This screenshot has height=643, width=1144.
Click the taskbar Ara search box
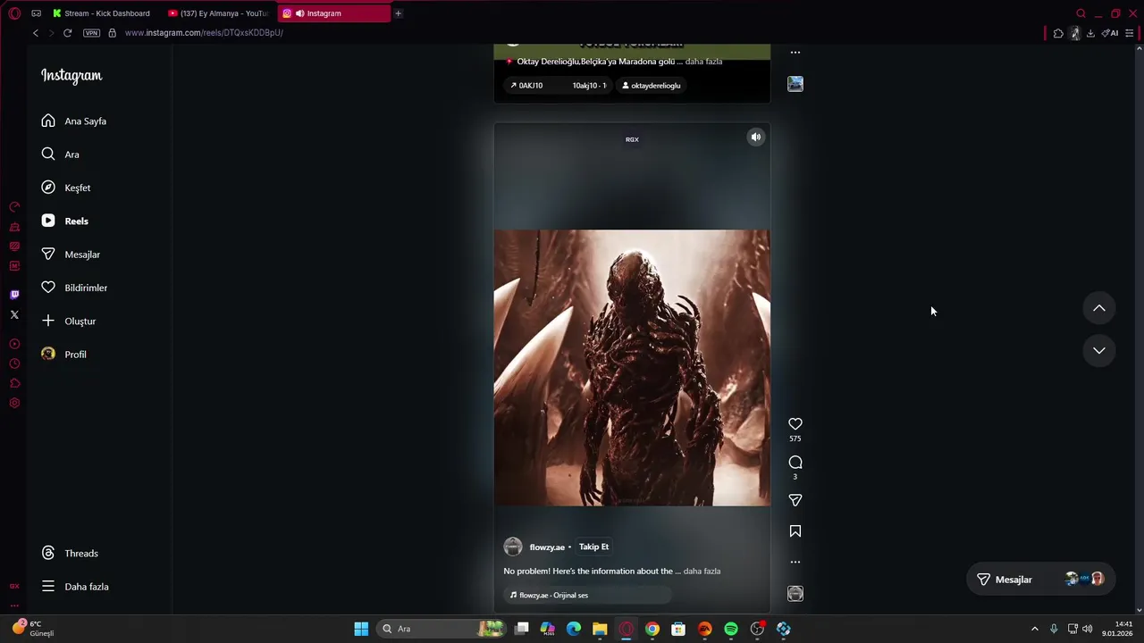(442, 629)
